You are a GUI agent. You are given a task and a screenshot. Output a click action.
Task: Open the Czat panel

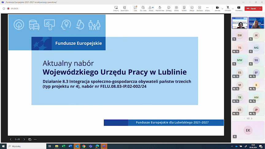point(135,9)
